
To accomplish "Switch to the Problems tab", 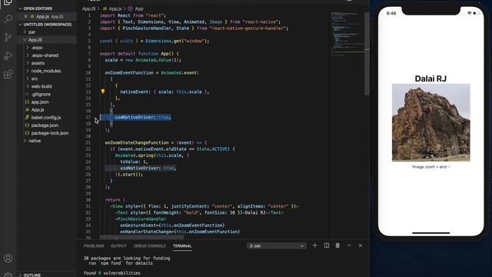I will tap(94, 246).
